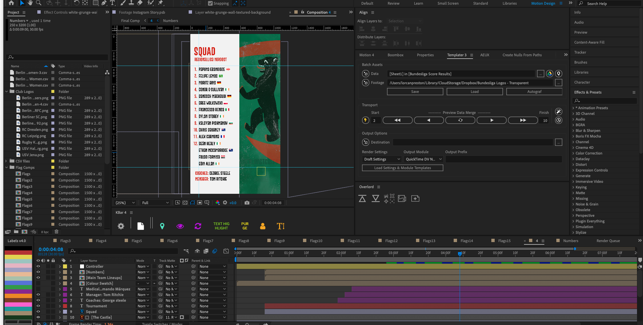Select the Hand tool in the top toolbar

[30, 3]
